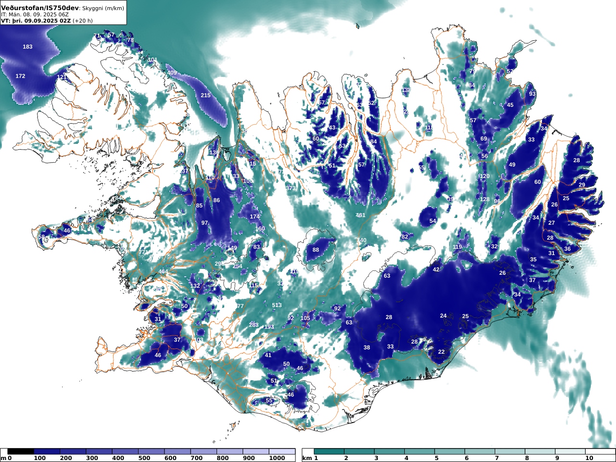Select the dark blue 100–200 m legend segment

(47, 451)
